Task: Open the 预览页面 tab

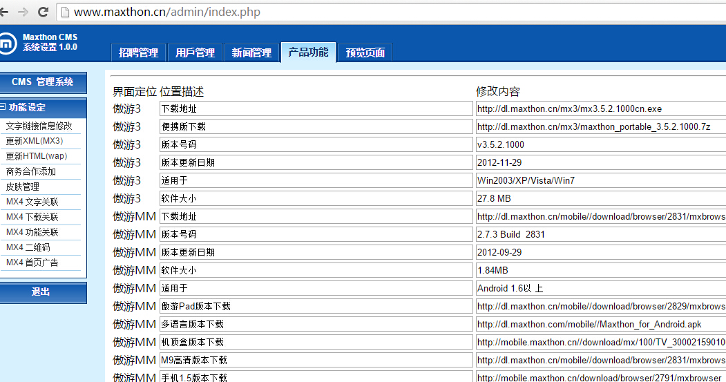Action: [365, 52]
